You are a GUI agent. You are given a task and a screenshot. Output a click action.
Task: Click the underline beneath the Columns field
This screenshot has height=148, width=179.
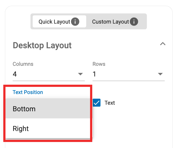point(49,81)
